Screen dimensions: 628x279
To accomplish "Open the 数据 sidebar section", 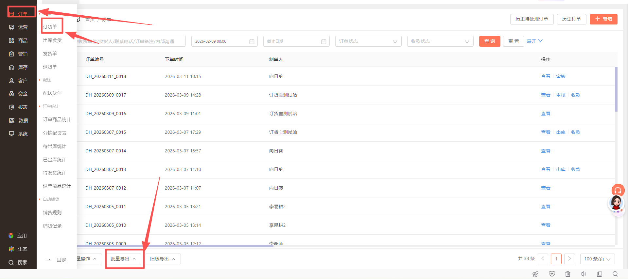I will 18,120.
